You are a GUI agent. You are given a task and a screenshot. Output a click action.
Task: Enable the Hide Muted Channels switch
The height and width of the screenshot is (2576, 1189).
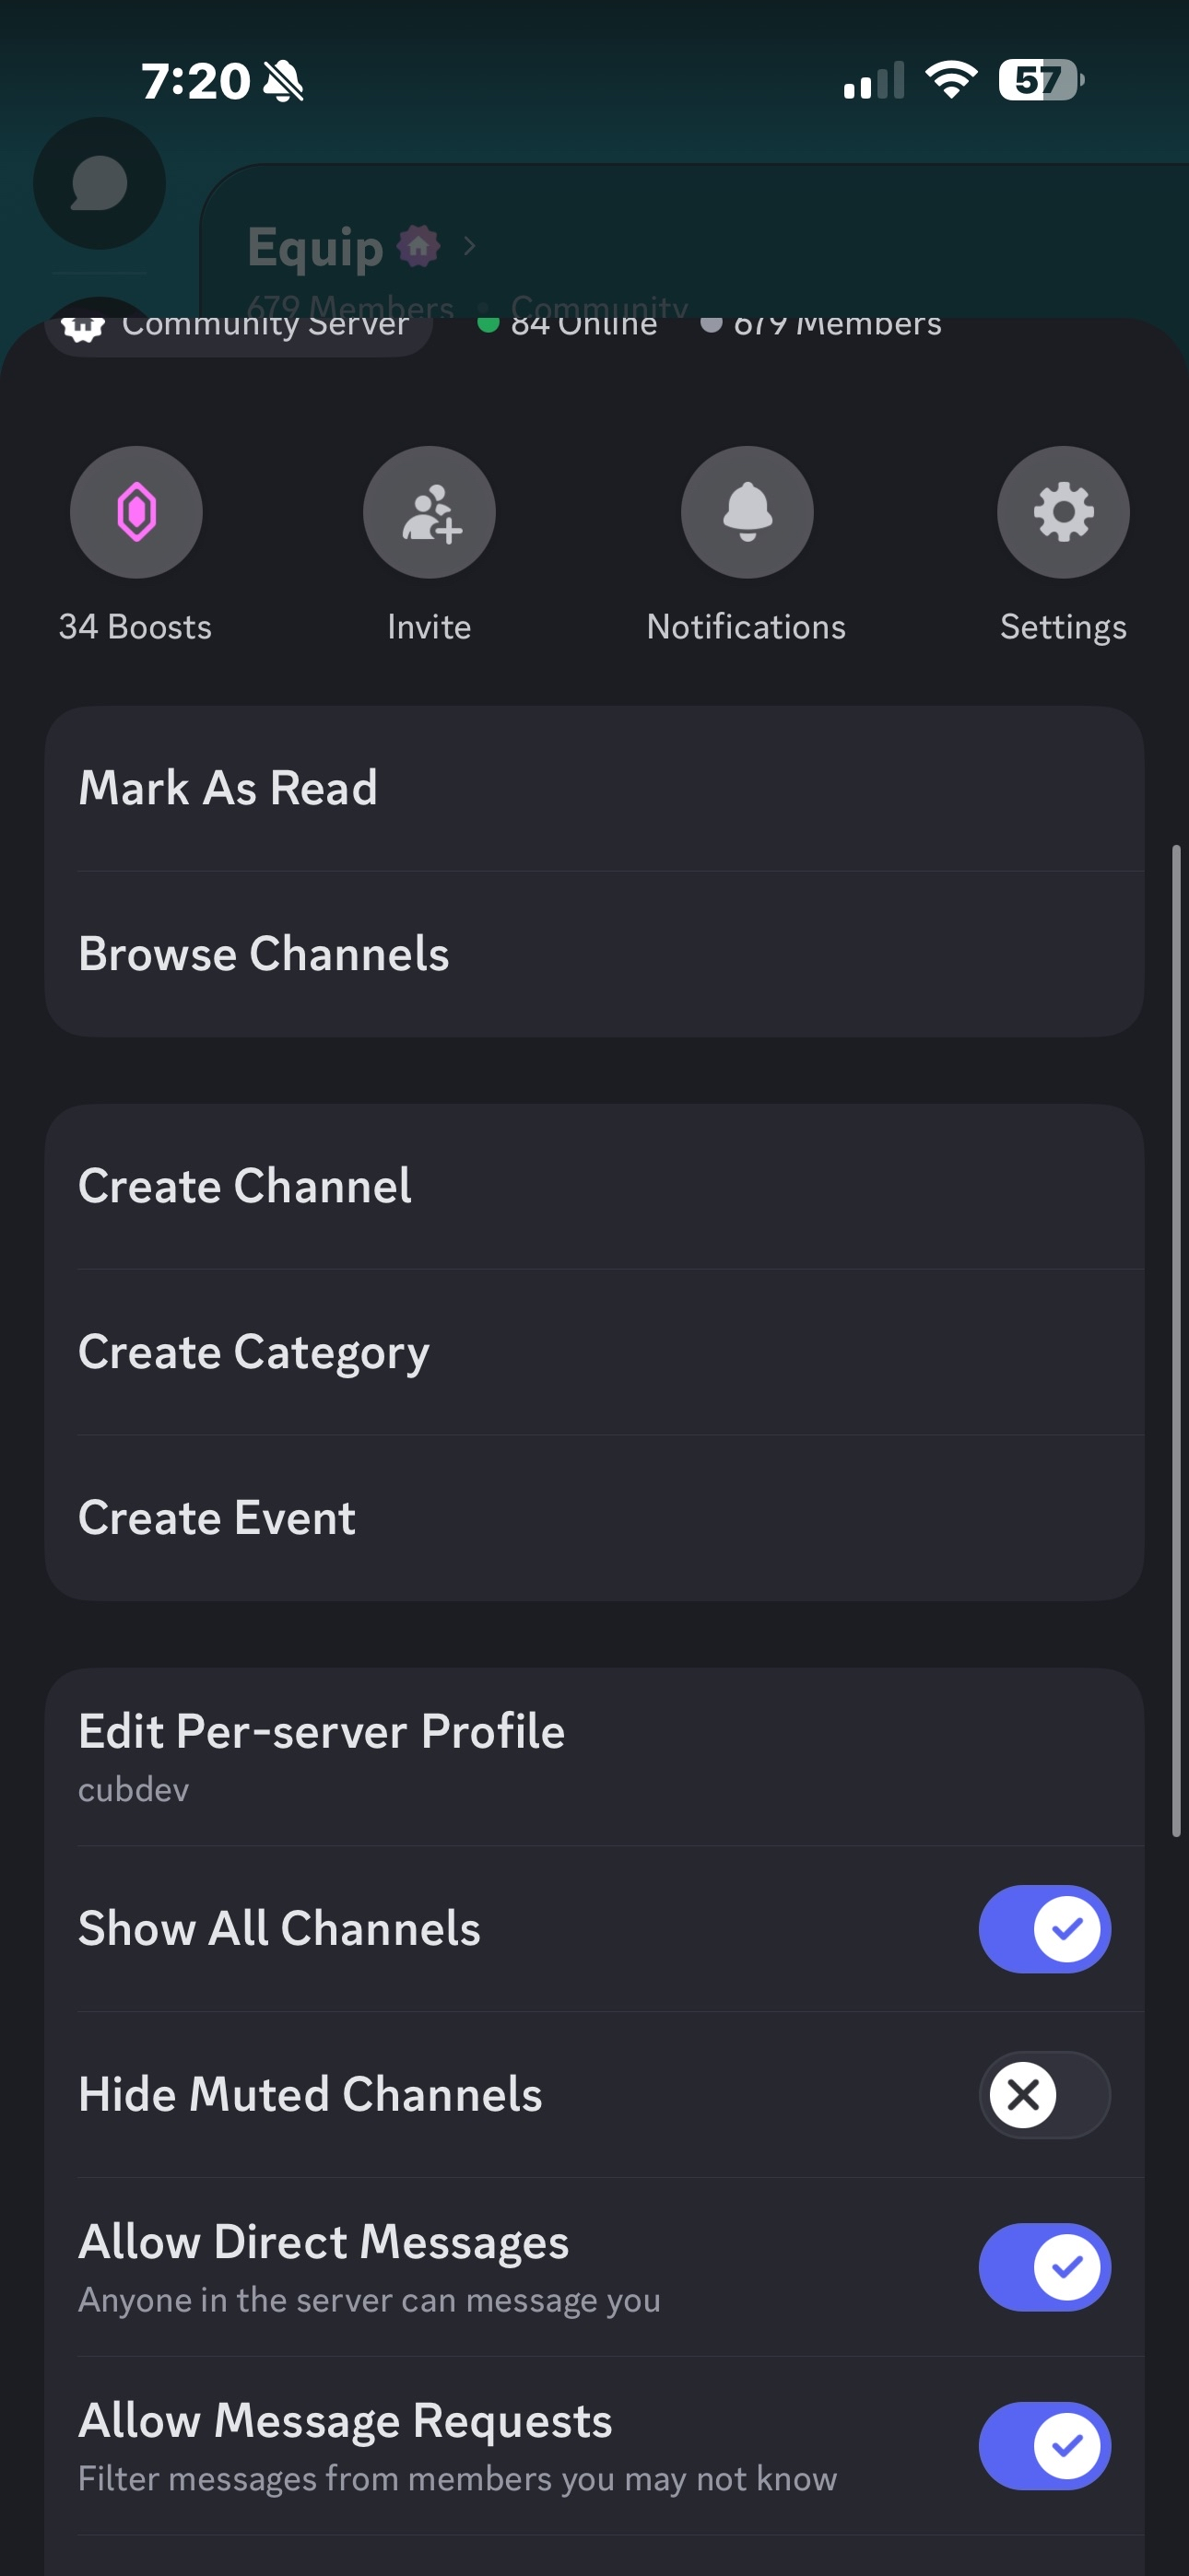click(x=1044, y=2094)
